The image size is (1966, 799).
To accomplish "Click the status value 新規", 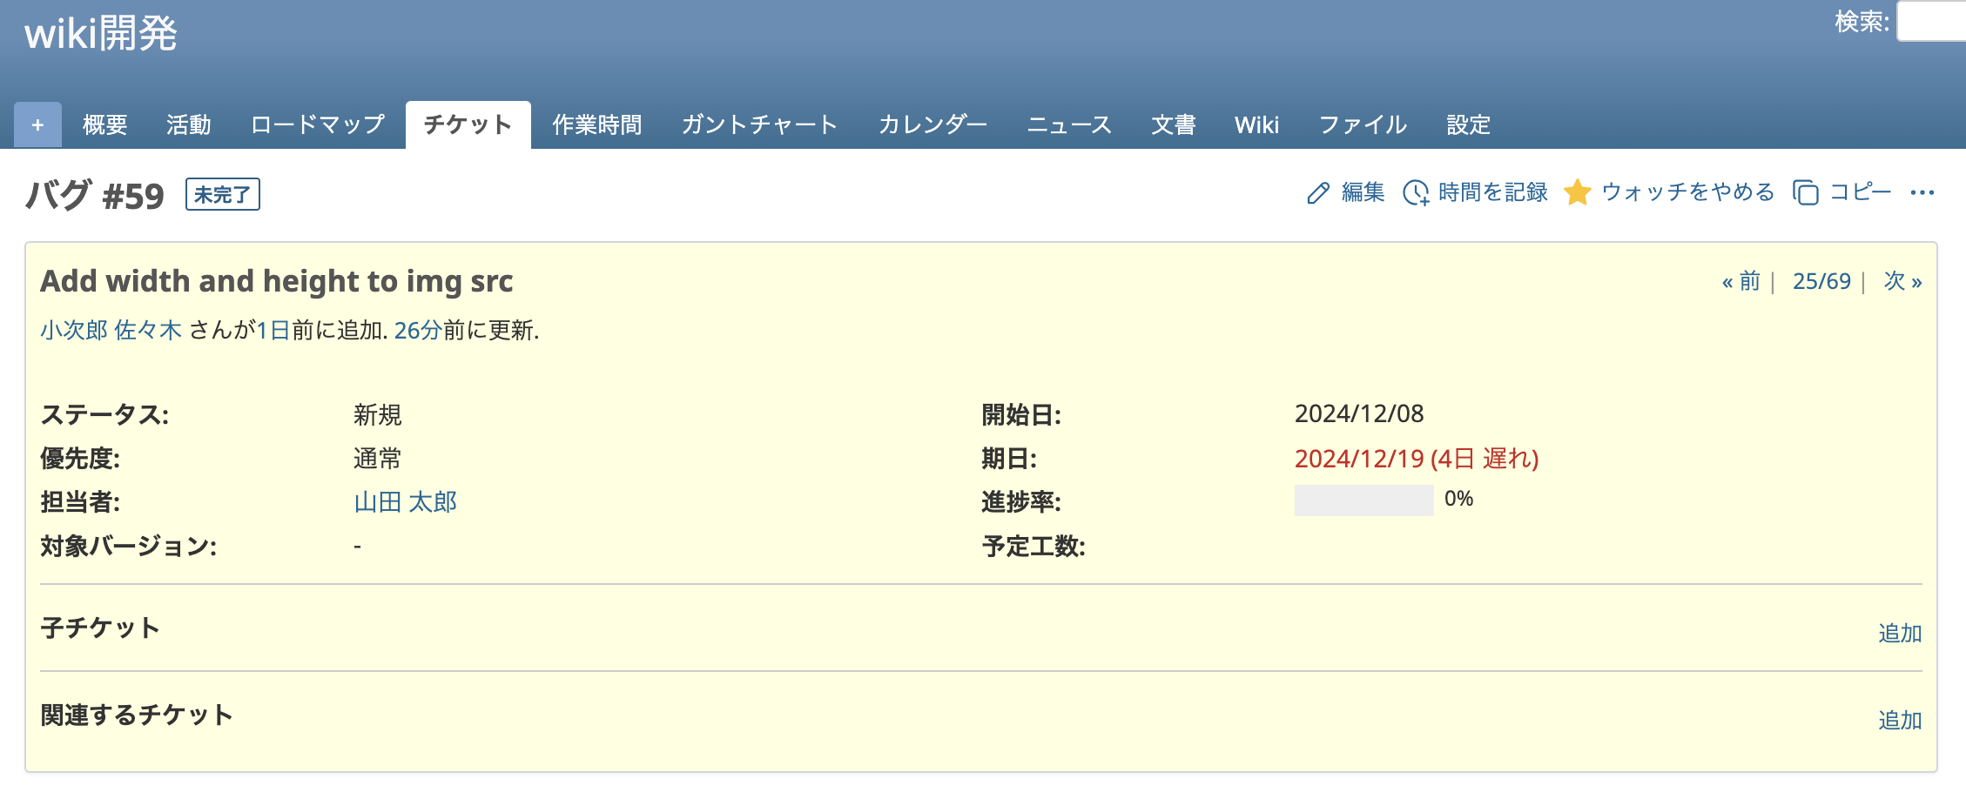I will (x=378, y=414).
